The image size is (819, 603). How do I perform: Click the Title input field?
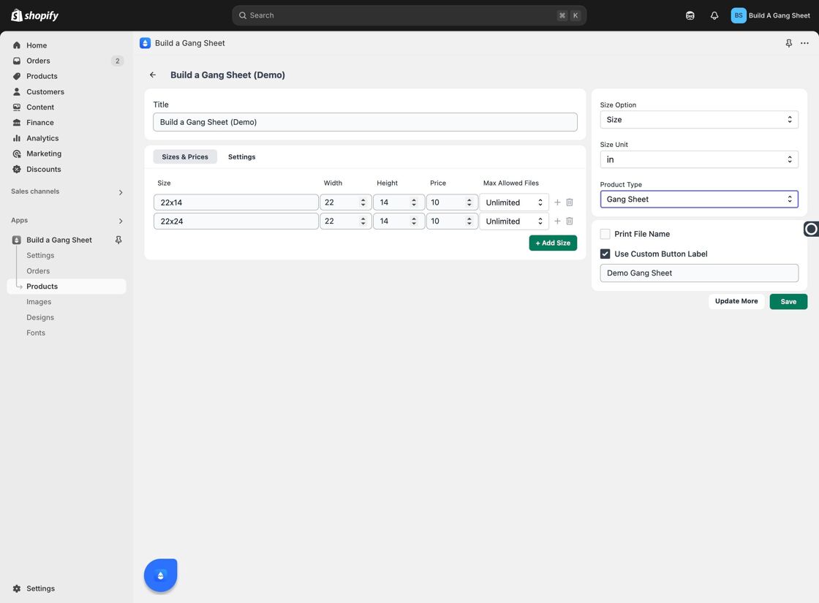365,122
